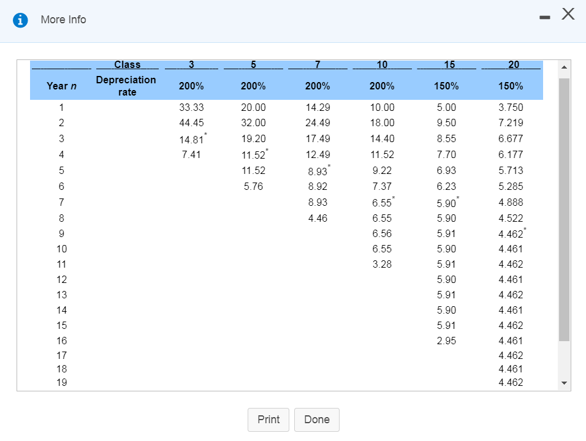The width and height of the screenshot is (586, 441).
Task: Click the year 12 row label
Action: point(62,280)
